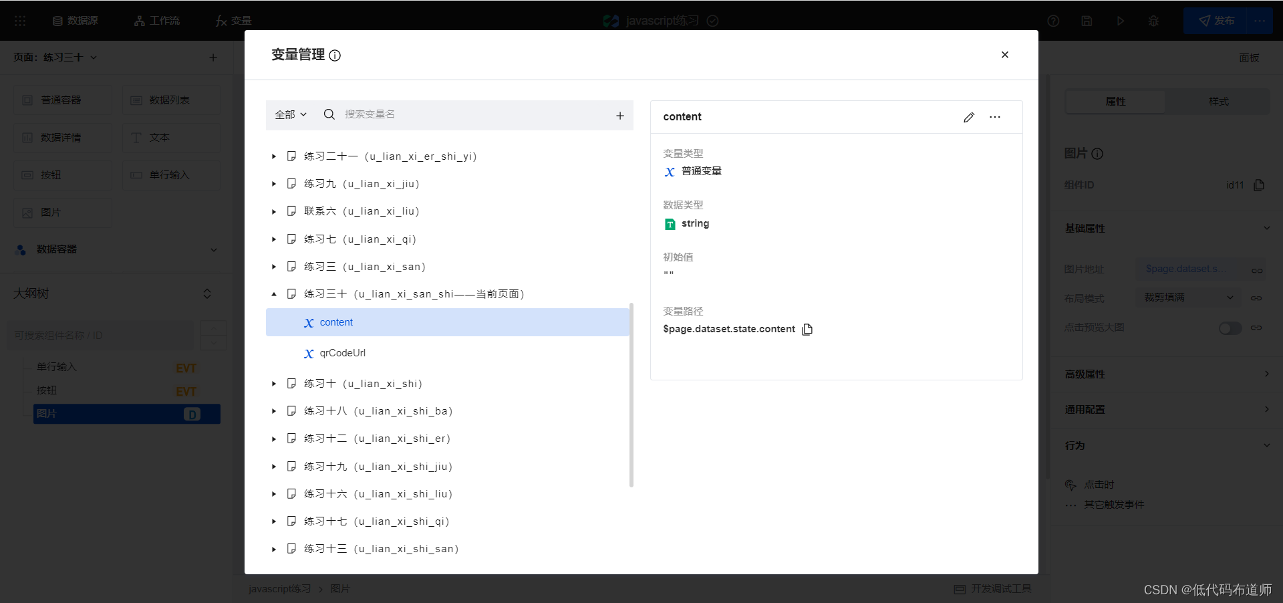Expand 练习七 page node

pyautogui.click(x=274, y=239)
